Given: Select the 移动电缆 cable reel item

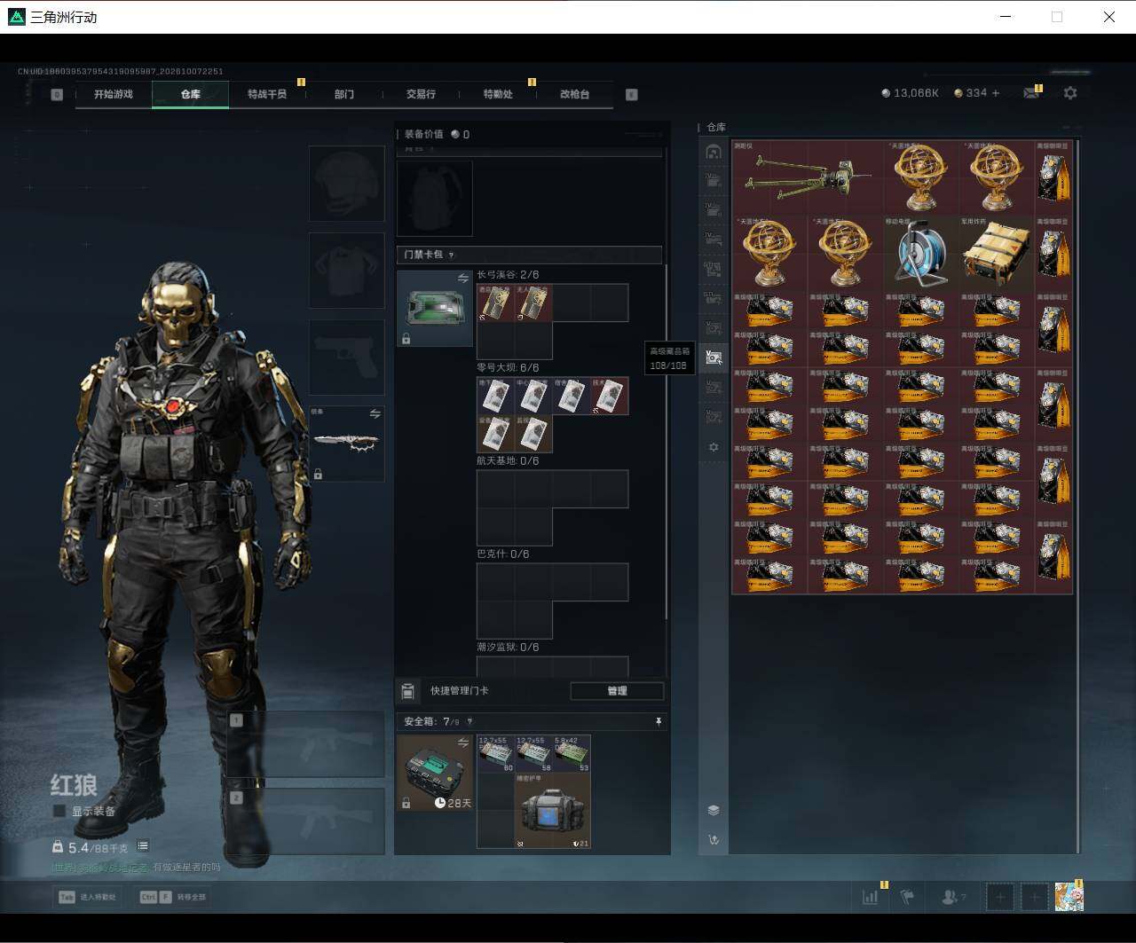Looking at the screenshot, I should 920,254.
